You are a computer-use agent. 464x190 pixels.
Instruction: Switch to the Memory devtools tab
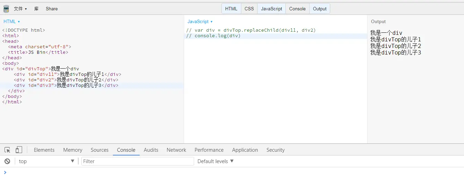pyautogui.click(x=73, y=150)
